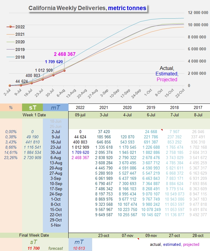Select the 09-juil week date cell

80,115
